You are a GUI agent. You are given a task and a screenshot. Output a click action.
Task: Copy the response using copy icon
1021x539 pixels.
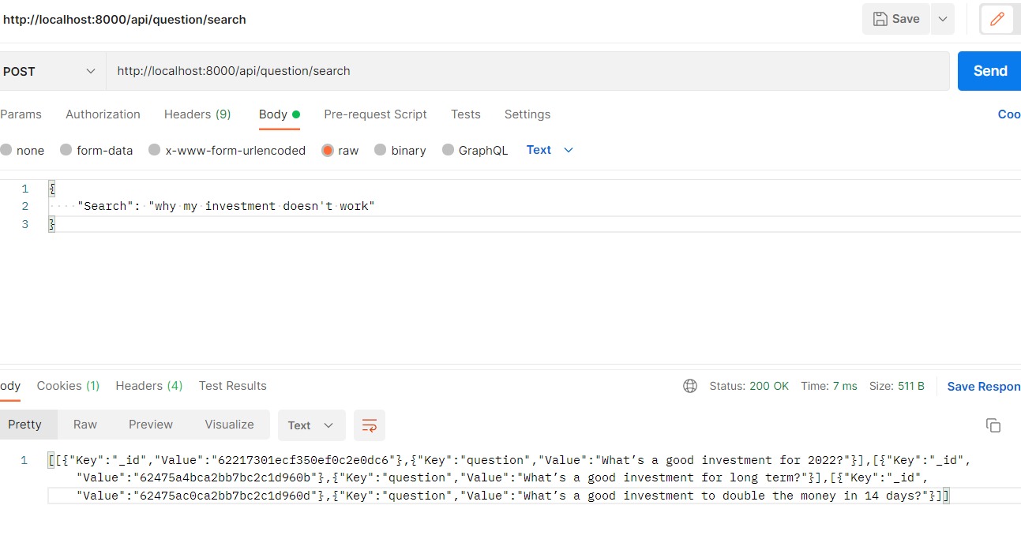[x=993, y=425]
